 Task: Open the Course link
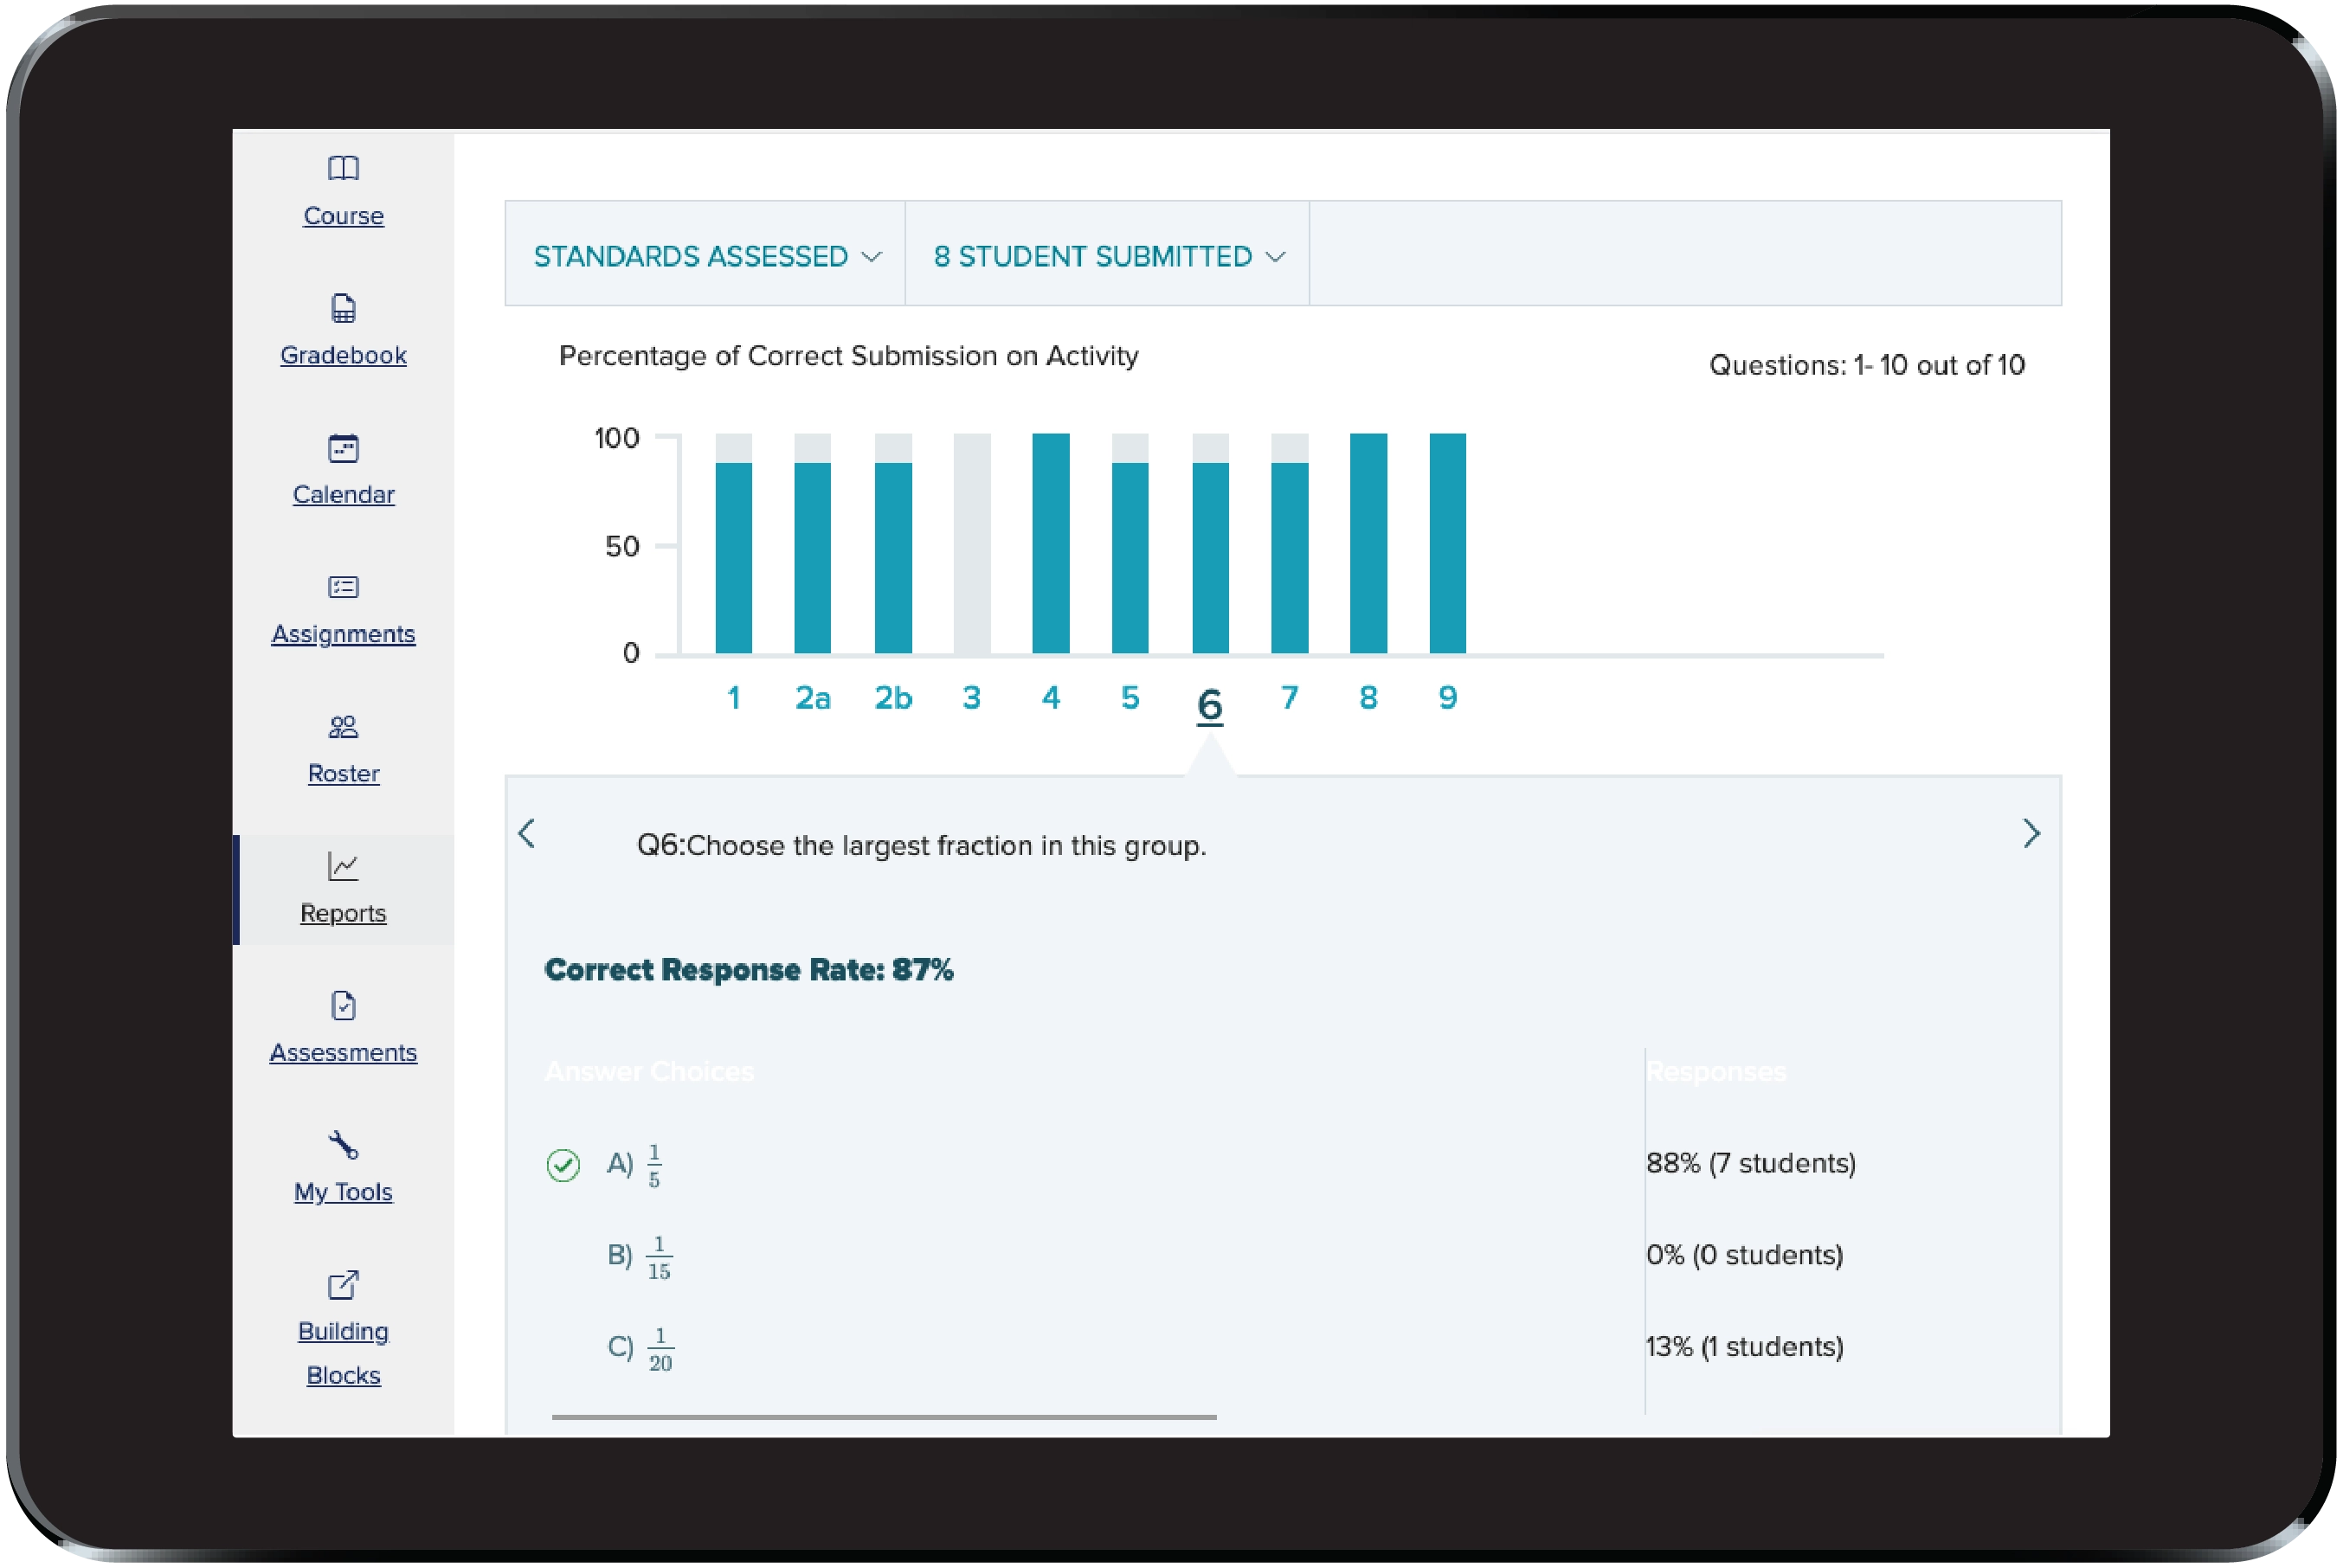tap(343, 216)
